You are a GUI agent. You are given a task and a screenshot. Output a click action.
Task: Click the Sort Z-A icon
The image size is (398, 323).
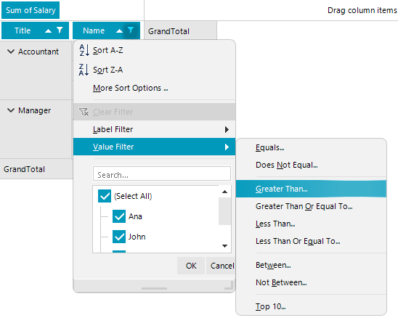coord(84,70)
